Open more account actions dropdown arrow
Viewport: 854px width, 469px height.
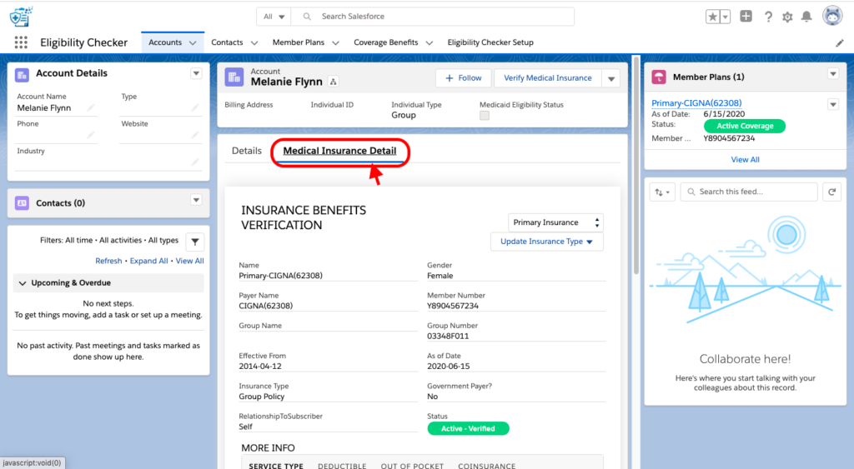coord(611,78)
